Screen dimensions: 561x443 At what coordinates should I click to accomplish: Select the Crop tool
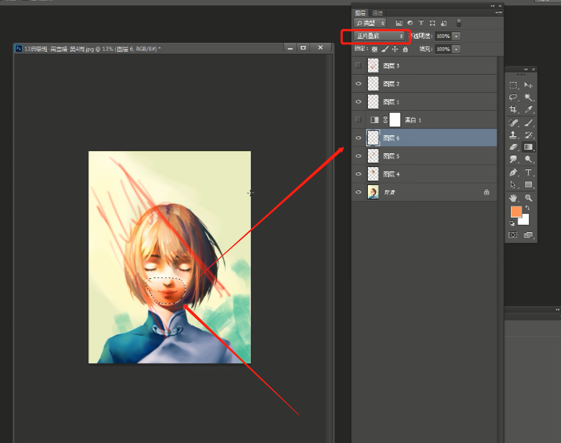coord(513,109)
